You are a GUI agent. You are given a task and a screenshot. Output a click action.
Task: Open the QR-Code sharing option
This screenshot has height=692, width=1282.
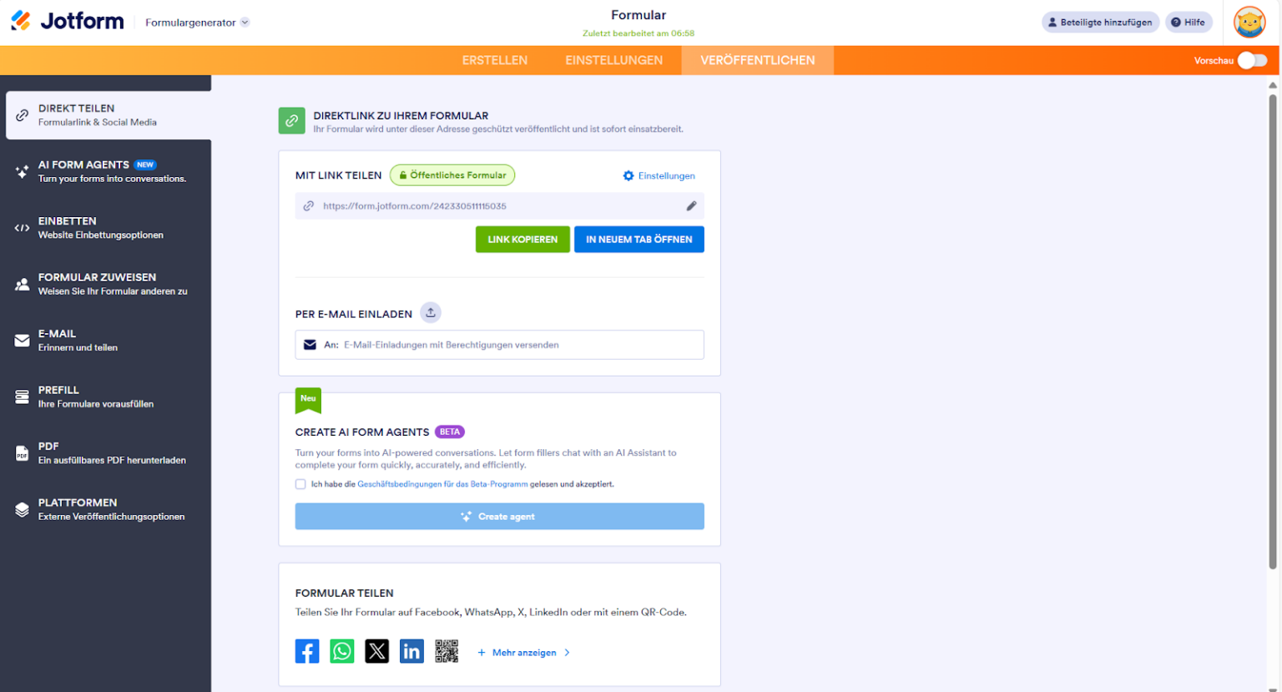coord(447,651)
